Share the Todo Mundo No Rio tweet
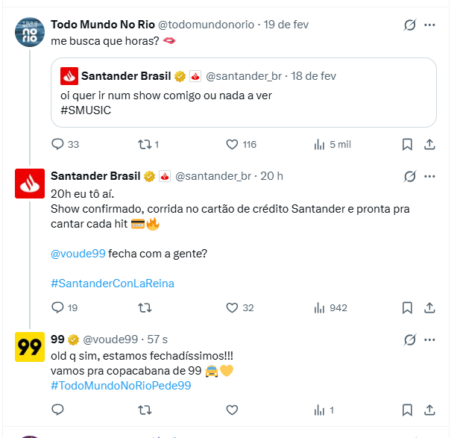The image size is (457, 438). point(429,144)
